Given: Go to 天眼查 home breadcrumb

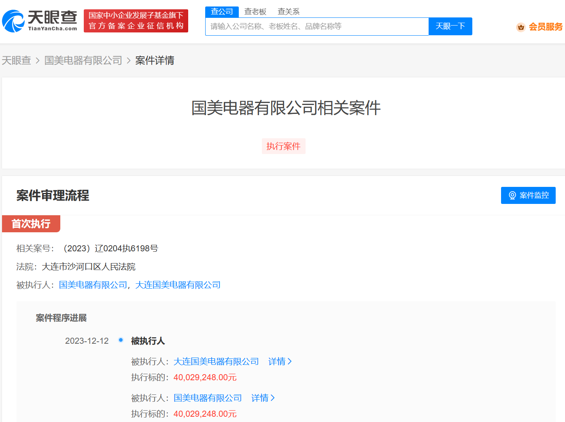Looking at the screenshot, I should coord(17,60).
